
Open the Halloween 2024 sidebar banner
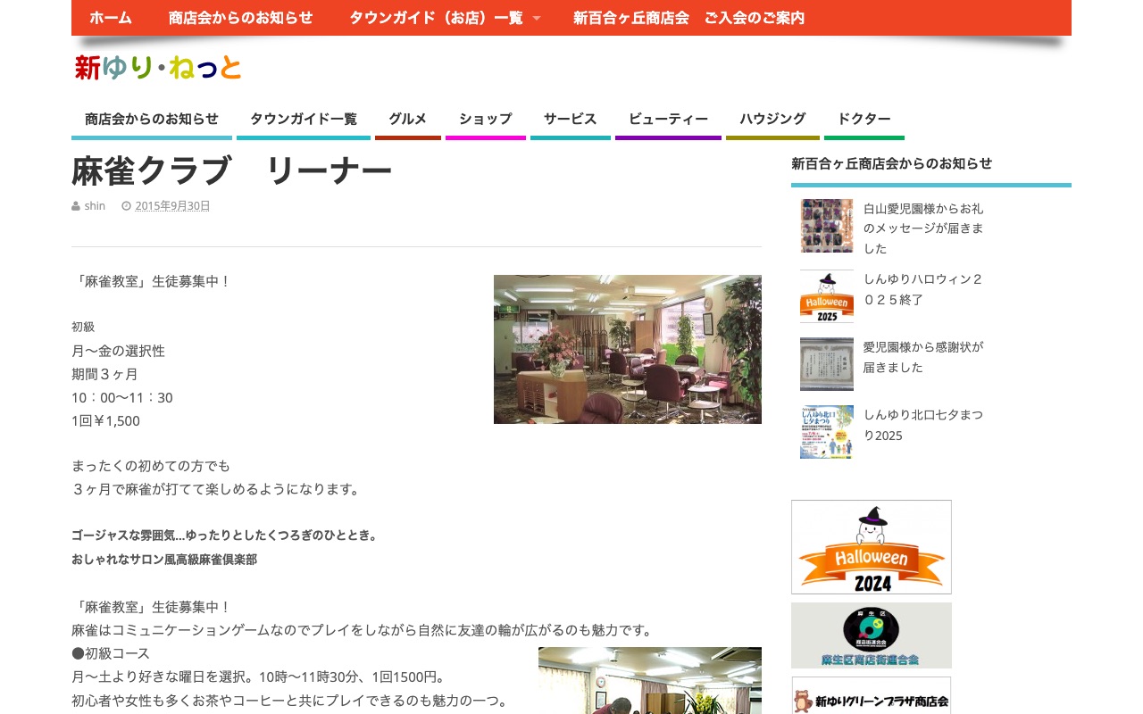click(x=871, y=546)
